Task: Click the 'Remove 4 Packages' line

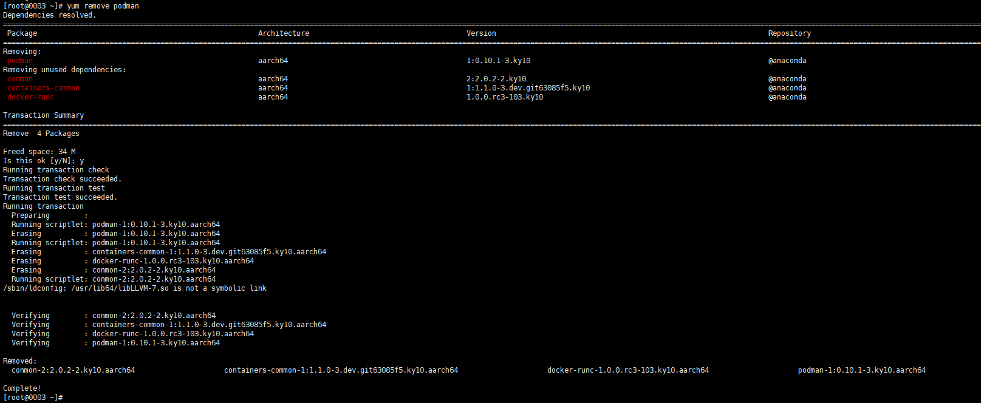Action: click(x=41, y=134)
